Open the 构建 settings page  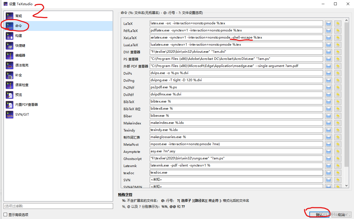(x=58, y=36)
